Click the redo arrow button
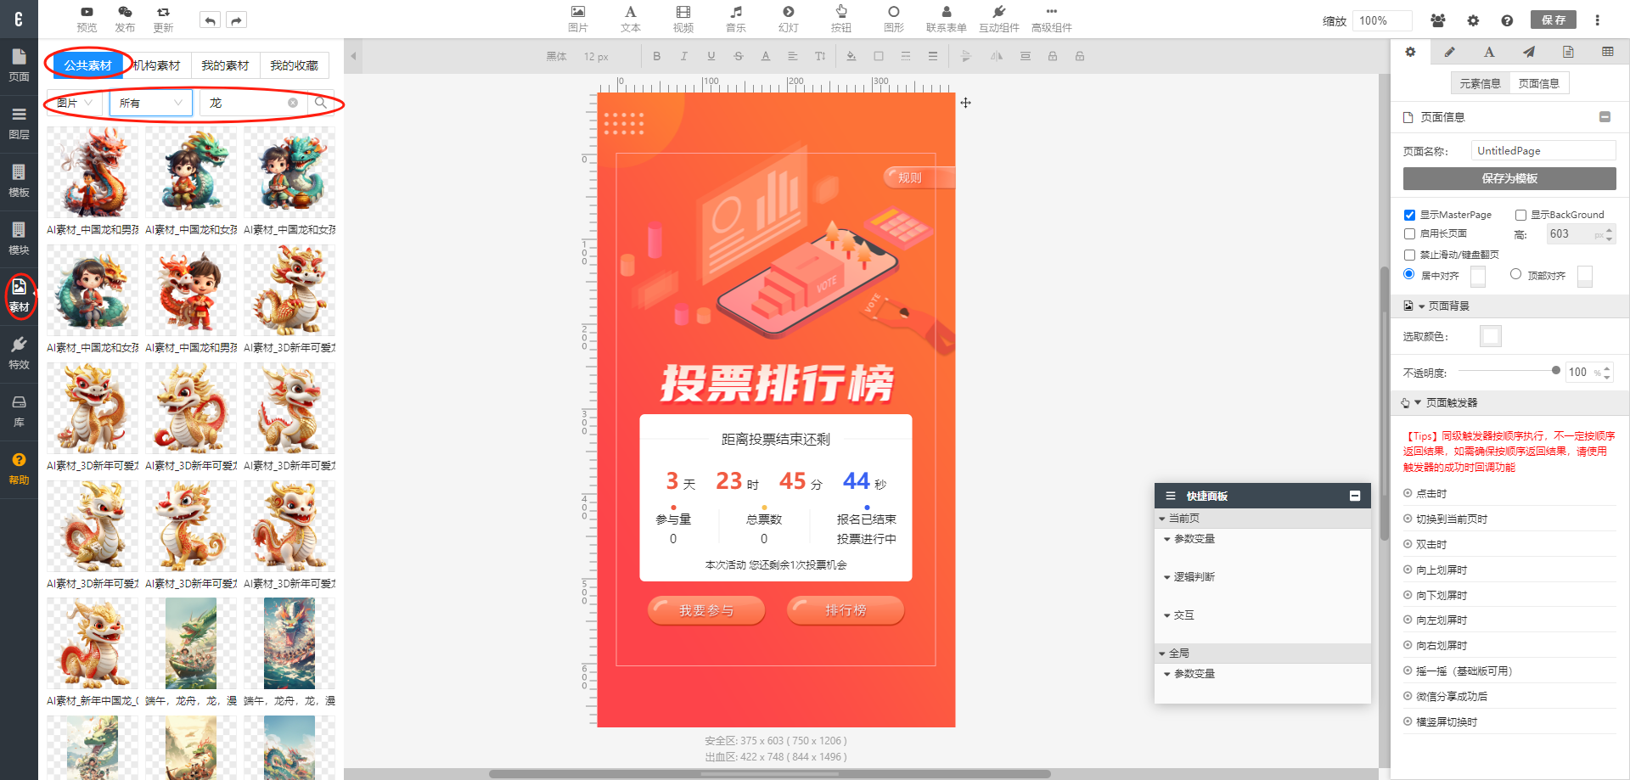Screen dimensions: 1630x780 coord(237,20)
